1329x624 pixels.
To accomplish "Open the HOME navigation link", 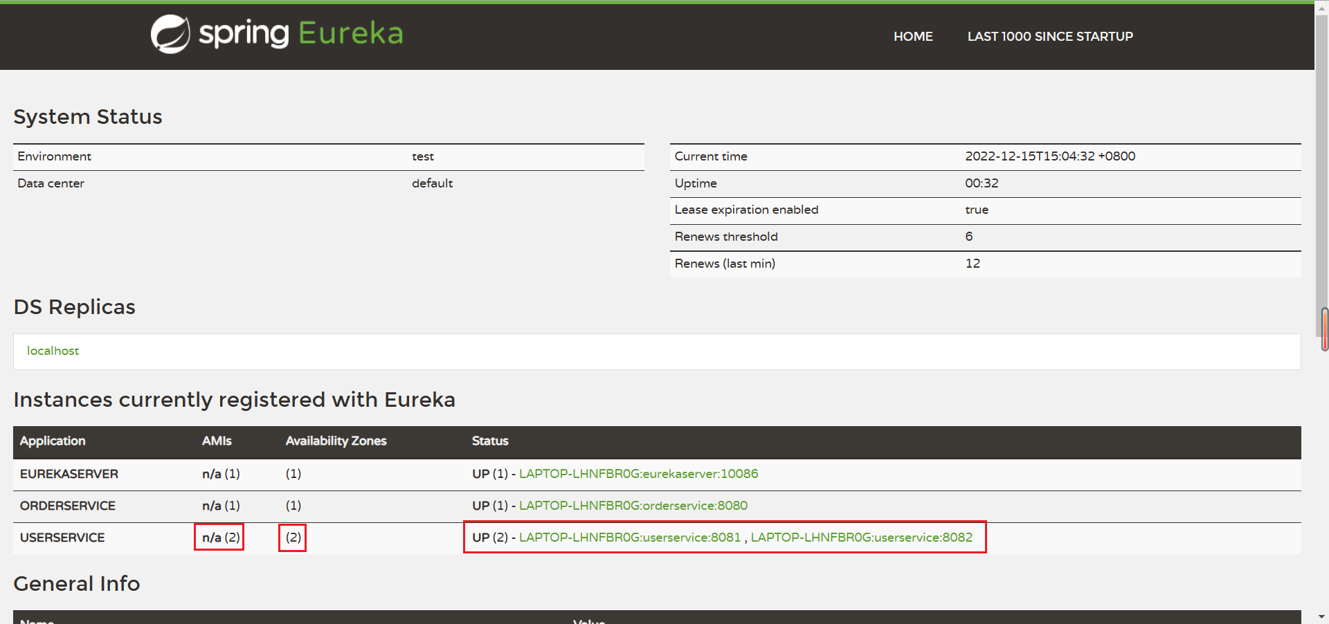I will (912, 36).
